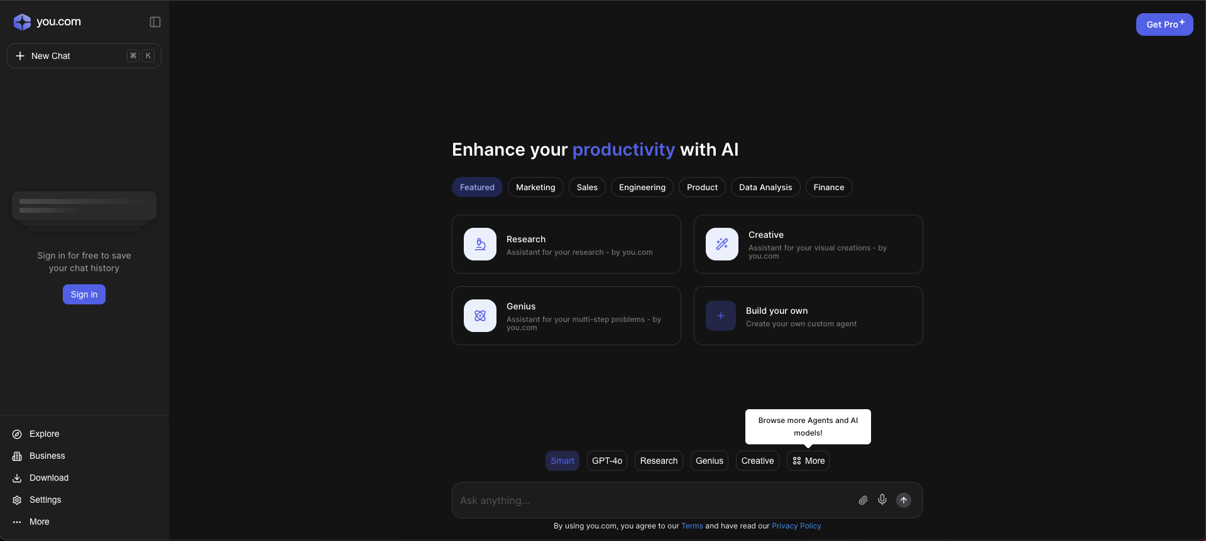Open the Engineering category tab
1206x541 pixels.
pyautogui.click(x=642, y=187)
